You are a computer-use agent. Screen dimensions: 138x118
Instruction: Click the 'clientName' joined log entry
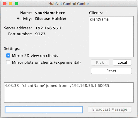click(58, 86)
